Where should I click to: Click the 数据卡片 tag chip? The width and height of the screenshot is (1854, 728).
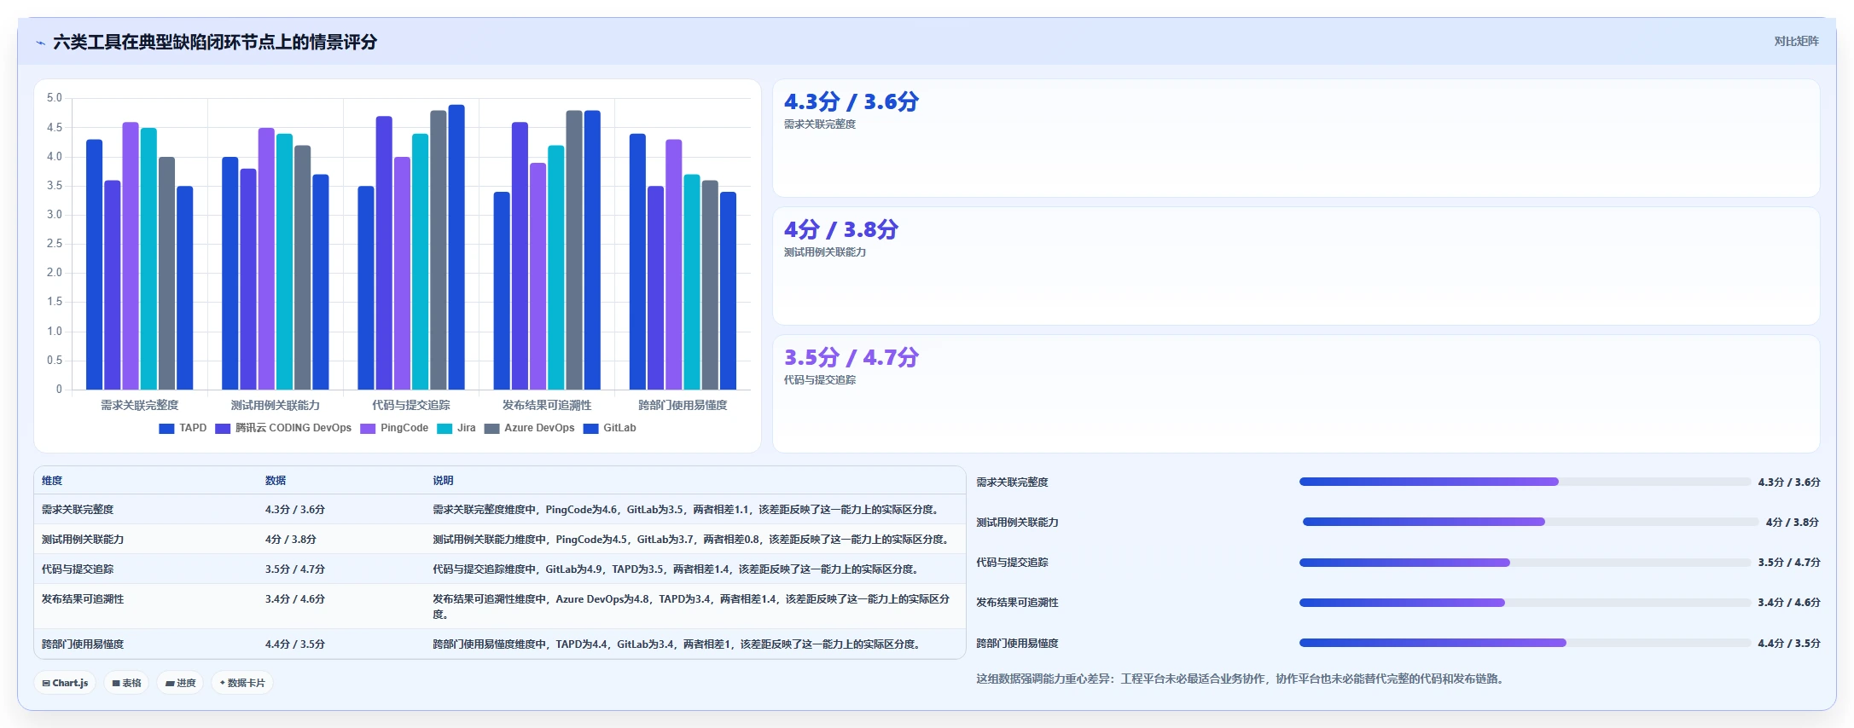(x=242, y=683)
